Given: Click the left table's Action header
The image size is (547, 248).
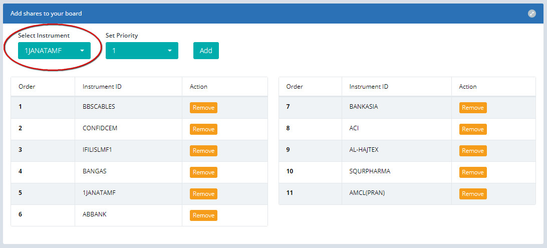Looking at the screenshot, I should pyautogui.click(x=198, y=87).
